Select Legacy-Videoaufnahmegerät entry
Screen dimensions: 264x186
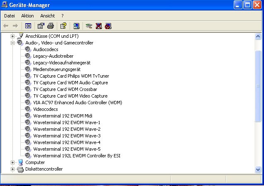(x=62, y=63)
